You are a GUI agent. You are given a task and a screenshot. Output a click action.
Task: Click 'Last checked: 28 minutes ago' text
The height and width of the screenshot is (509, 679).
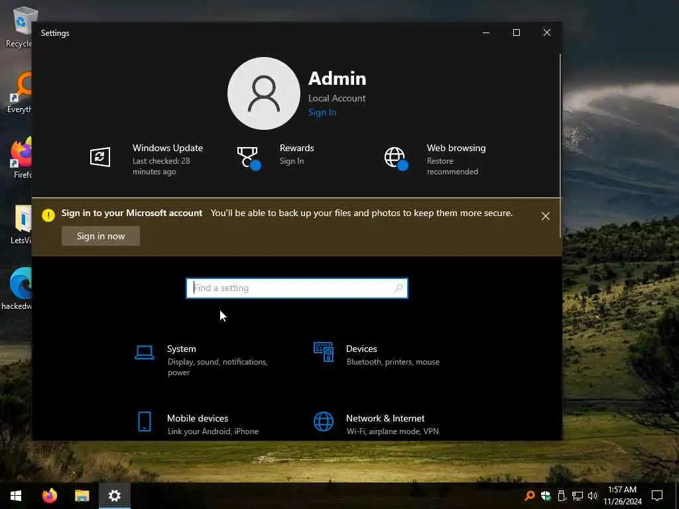coord(161,166)
